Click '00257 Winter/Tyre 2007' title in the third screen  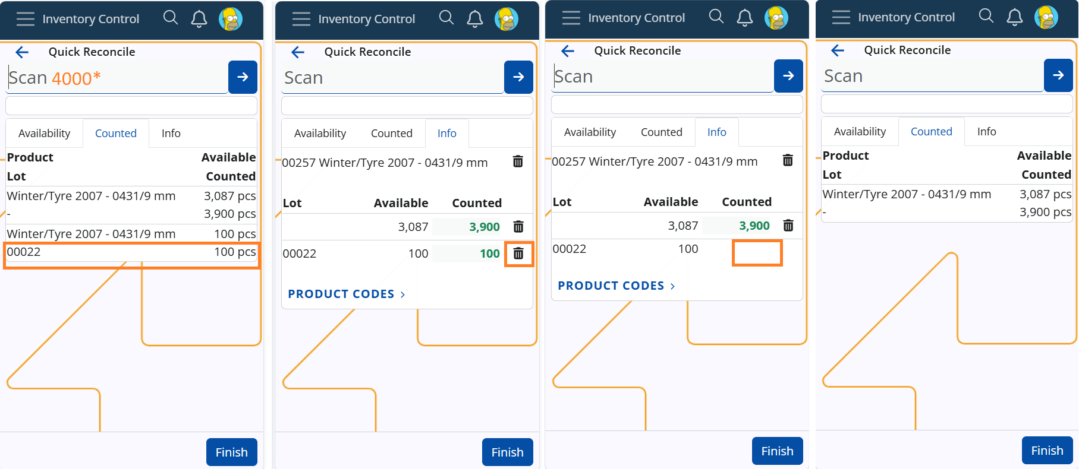tap(655, 161)
